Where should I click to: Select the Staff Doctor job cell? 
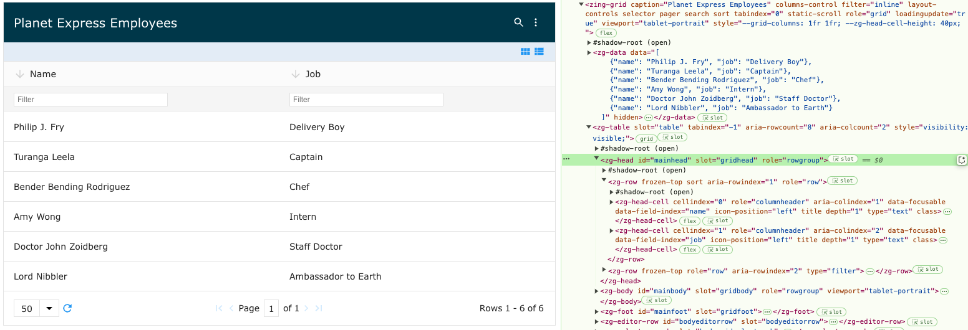pyautogui.click(x=417, y=247)
